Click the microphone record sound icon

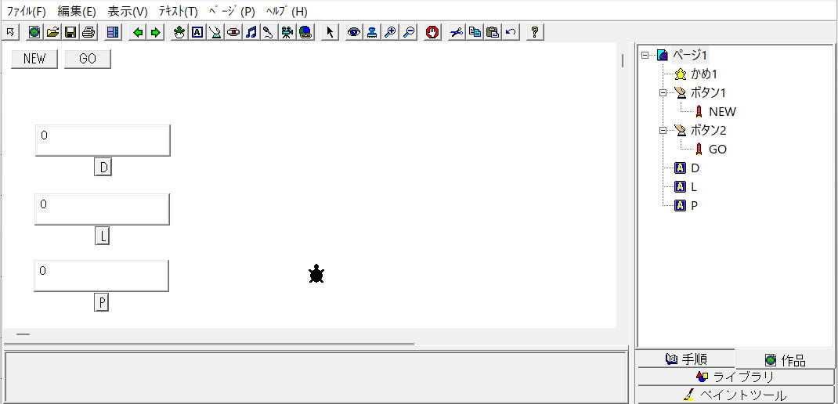tap(269, 33)
